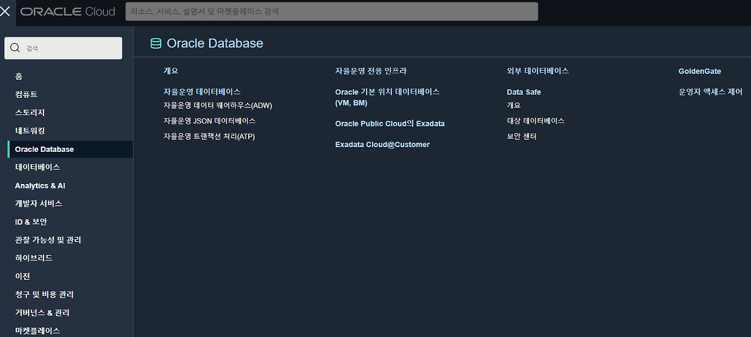Open Analytics & AI category
The height and width of the screenshot is (337, 751).
click(40, 185)
